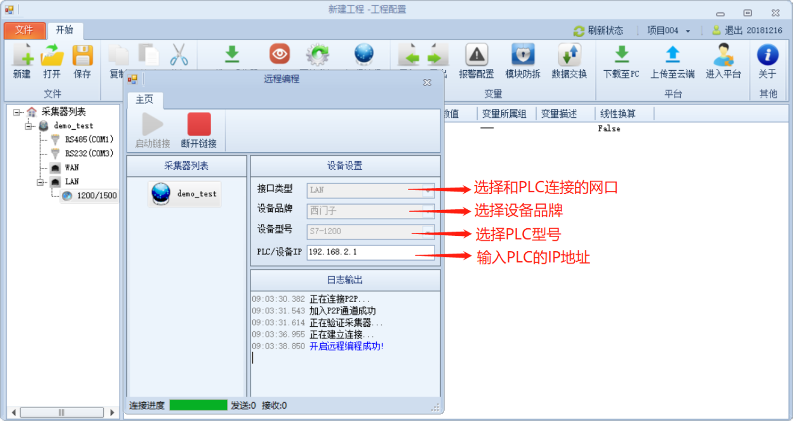Click 下载至PC download icon
Screen dimensions: 793x421
(621, 61)
